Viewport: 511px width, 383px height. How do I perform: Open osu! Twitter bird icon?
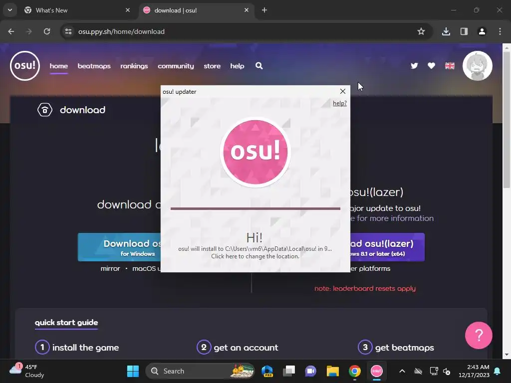click(414, 66)
